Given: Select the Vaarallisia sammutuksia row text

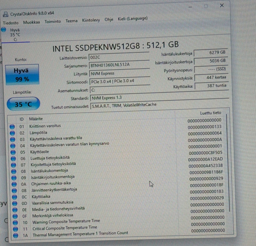Looking at the screenshot, I should [x=53, y=203].
